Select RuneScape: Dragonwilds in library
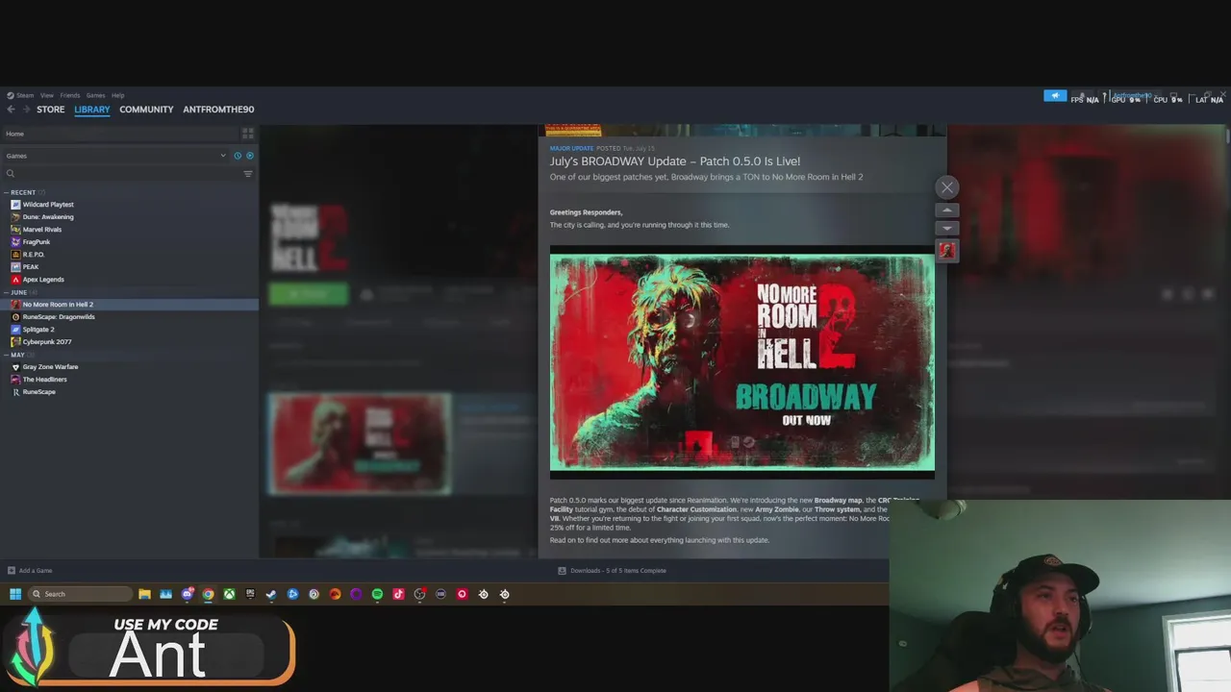Image resolution: width=1231 pixels, height=692 pixels. 59,317
